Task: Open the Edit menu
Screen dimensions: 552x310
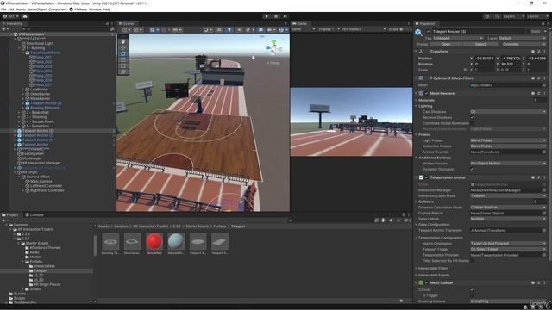Action: [x=11, y=9]
